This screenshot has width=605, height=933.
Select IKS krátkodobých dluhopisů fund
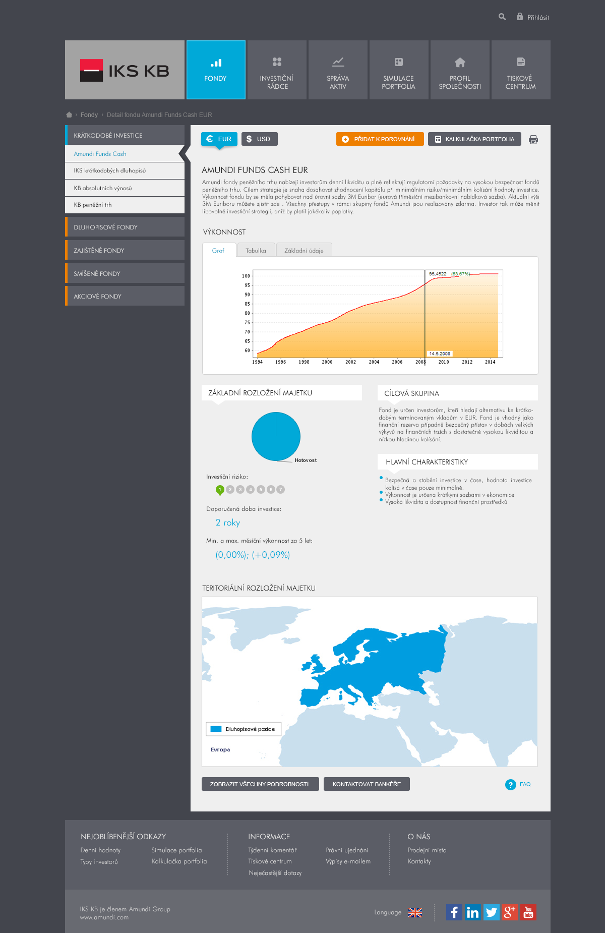[125, 171]
